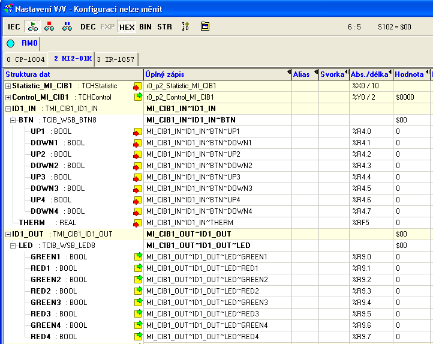Click the Úplný zápis column header
Screen dimensions: 433x344
[x=218, y=74]
